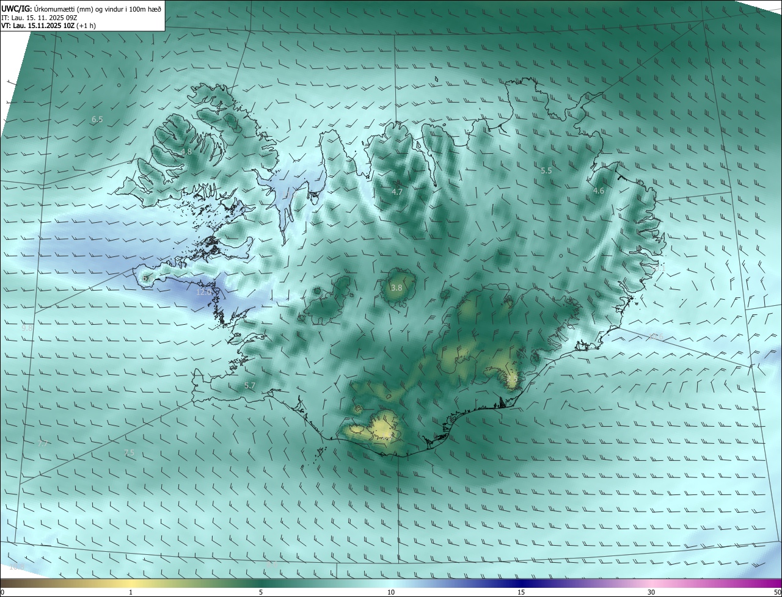
Task: Click the 5.7 value label in southwest Iceland
Action: [250, 385]
